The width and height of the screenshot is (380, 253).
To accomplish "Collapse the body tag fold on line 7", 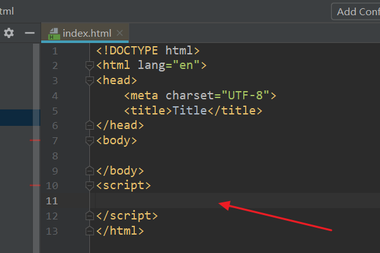I will tap(89, 140).
